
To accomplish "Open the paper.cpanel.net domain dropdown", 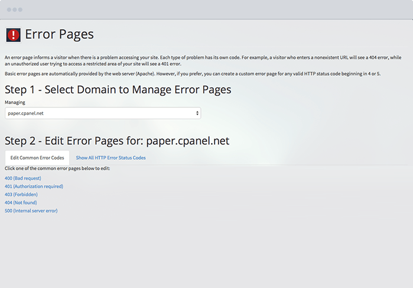I will (x=102, y=113).
